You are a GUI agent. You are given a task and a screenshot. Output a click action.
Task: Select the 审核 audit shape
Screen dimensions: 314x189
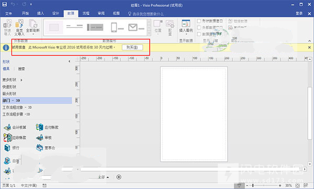(x=43, y=138)
